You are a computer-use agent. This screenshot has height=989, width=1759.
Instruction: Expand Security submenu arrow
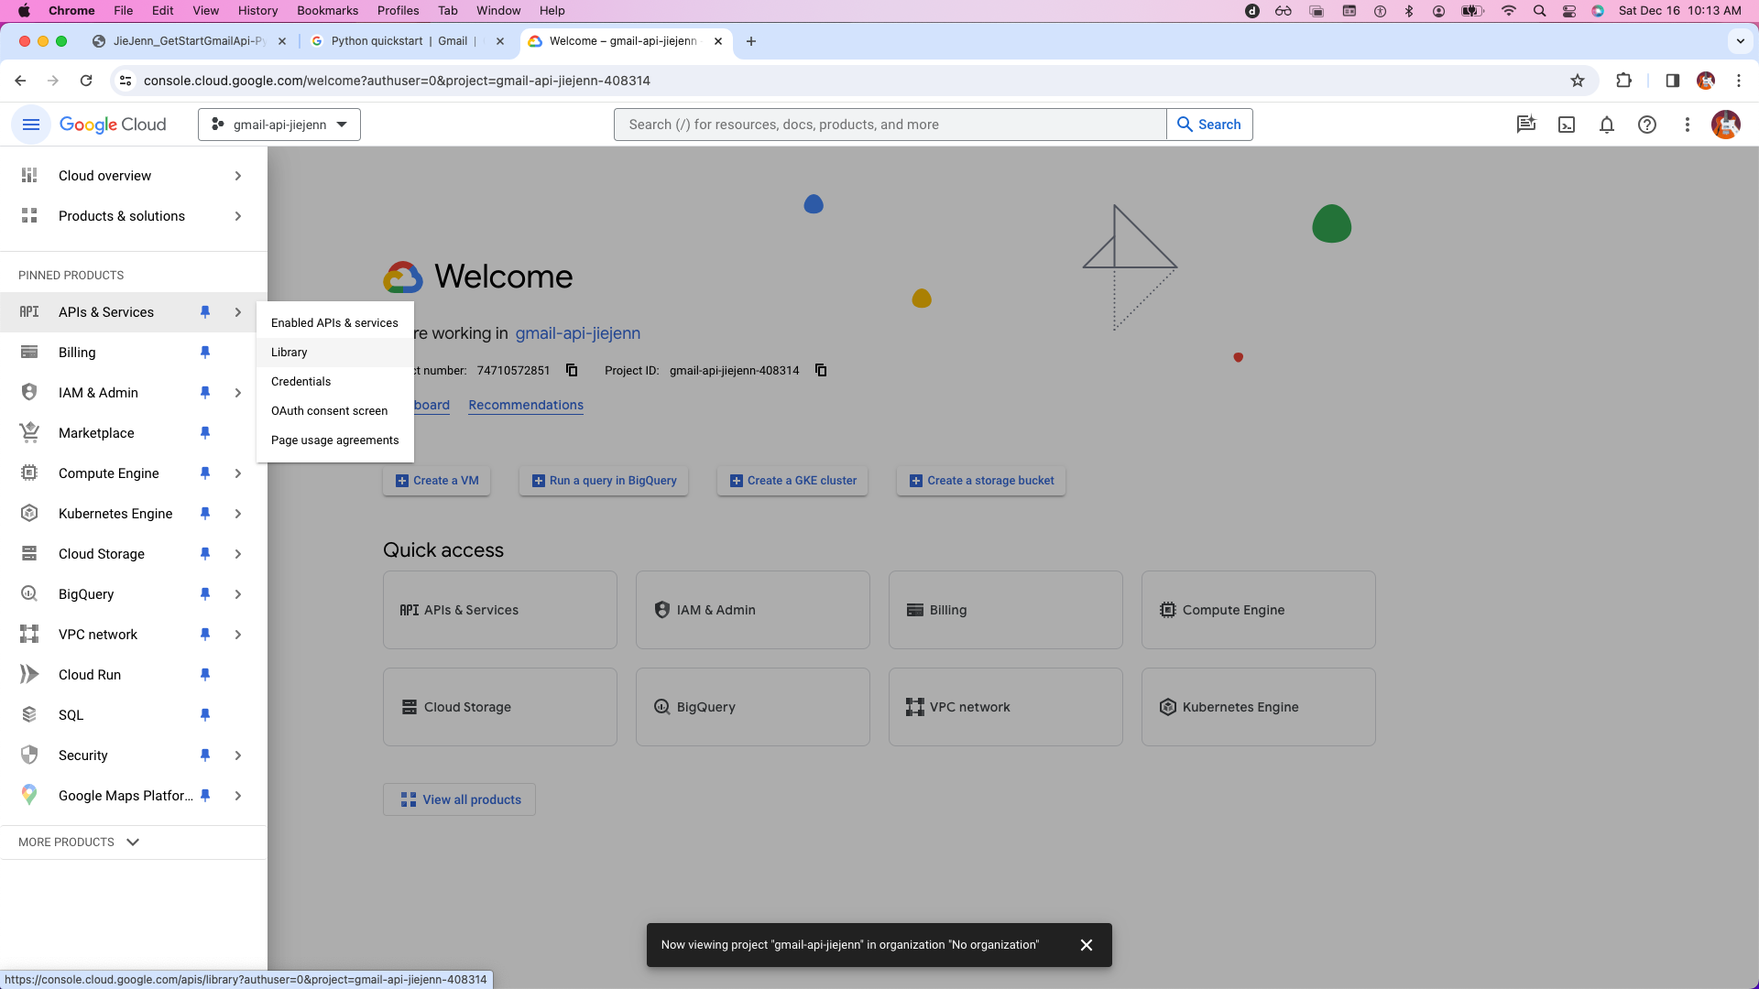pyautogui.click(x=238, y=755)
